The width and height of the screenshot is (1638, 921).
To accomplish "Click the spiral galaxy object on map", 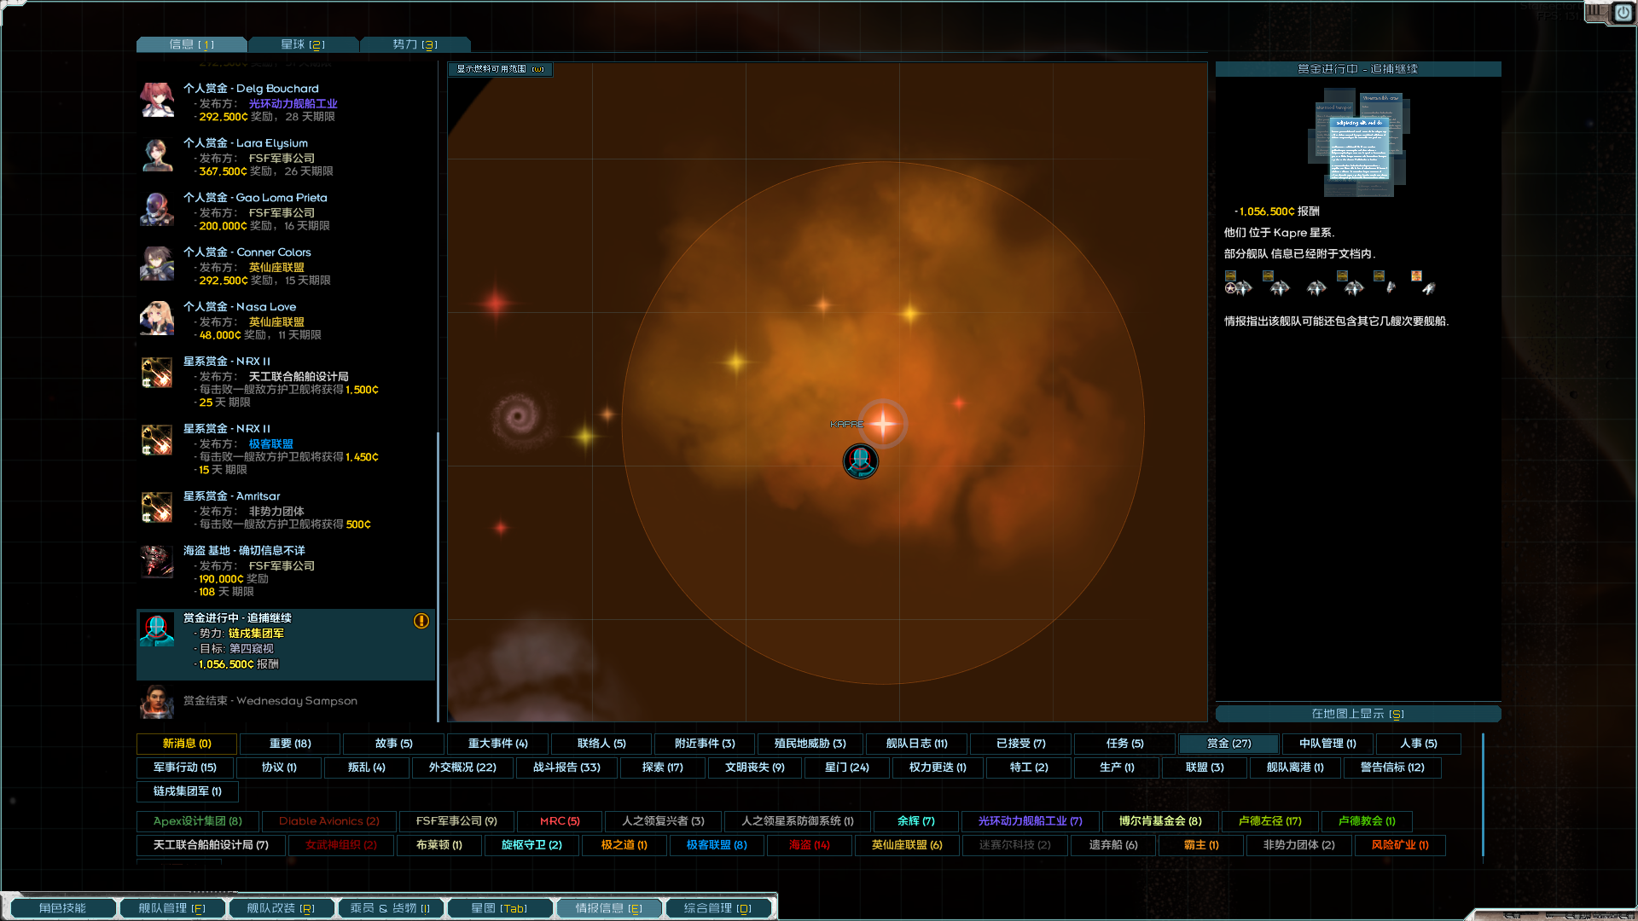I will pos(518,418).
